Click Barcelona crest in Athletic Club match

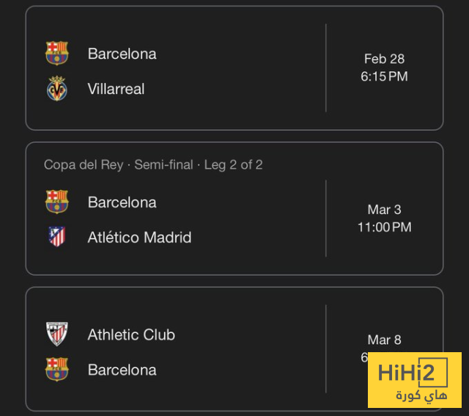click(x=56, y=370)
